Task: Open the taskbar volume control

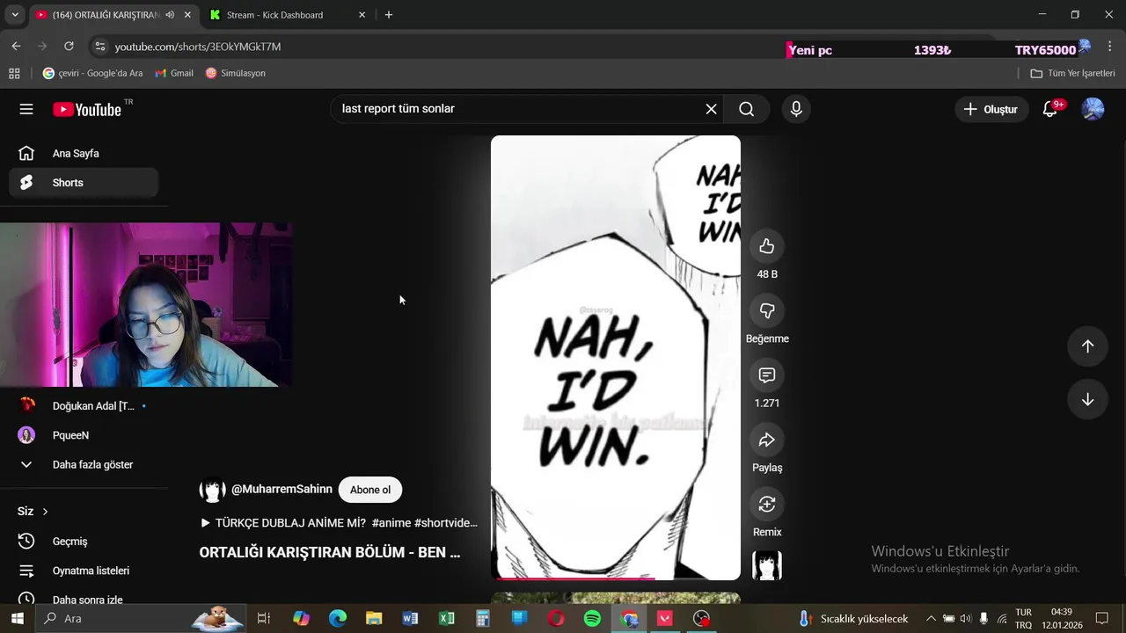Action: [x=966, y=618]
